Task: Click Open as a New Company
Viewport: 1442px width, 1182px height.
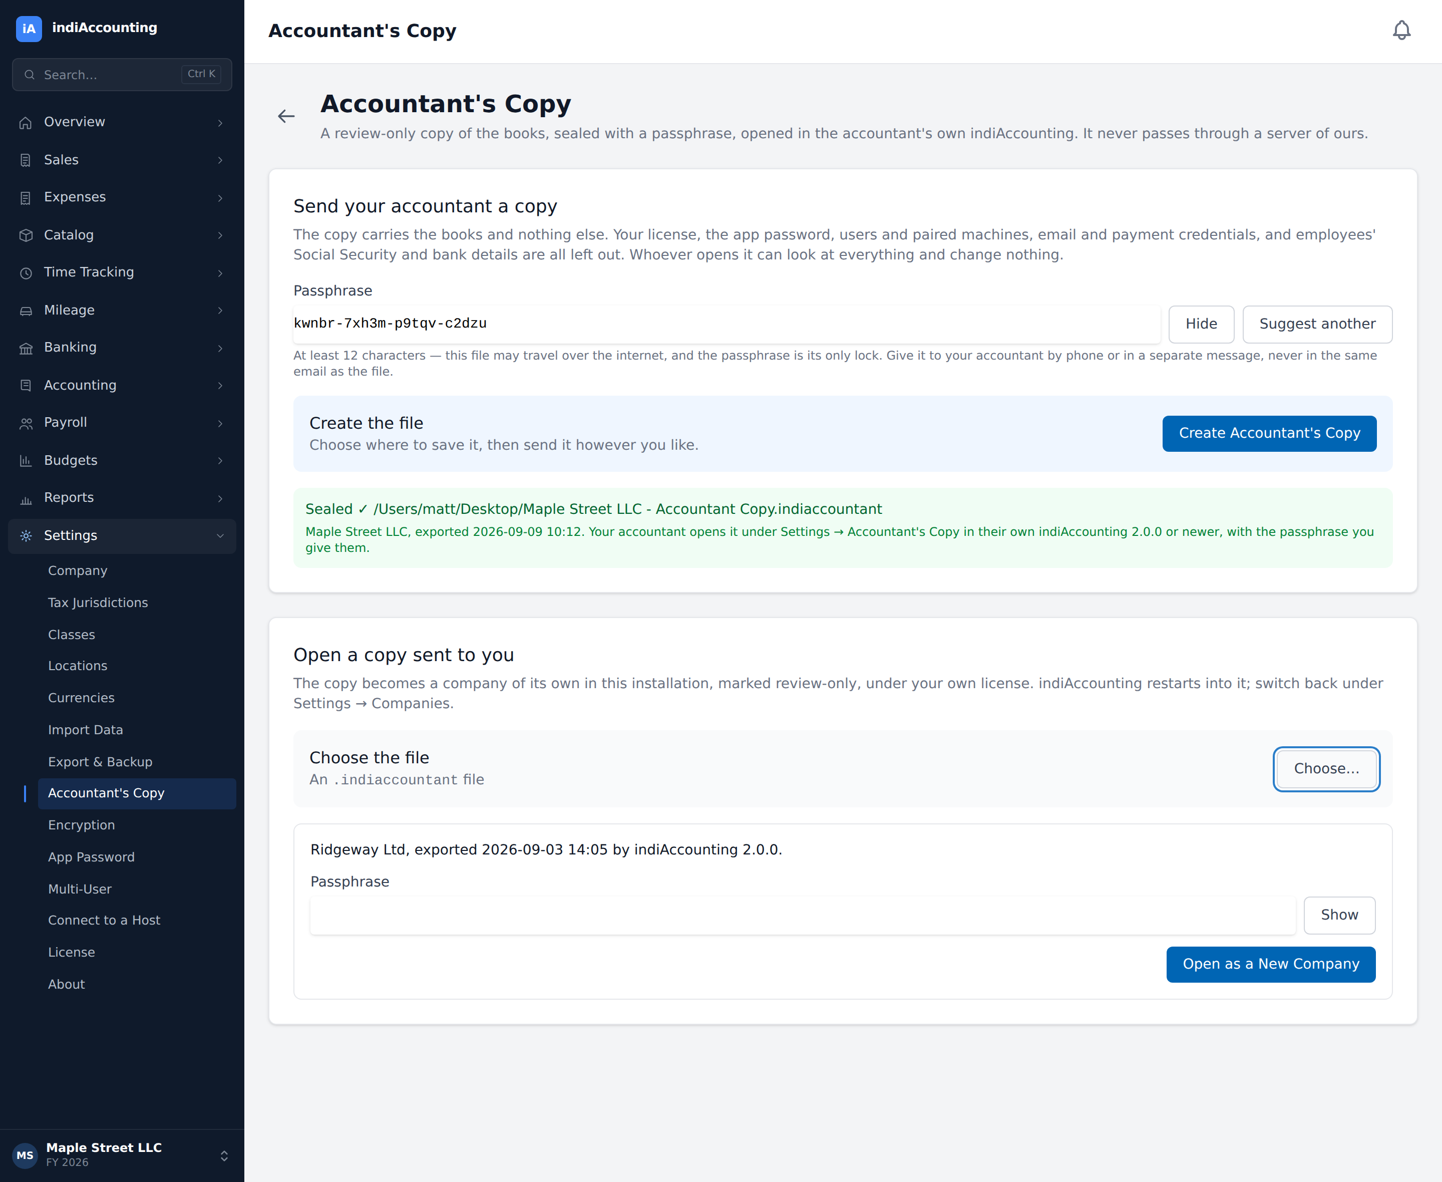Action: click(1270, 964)
